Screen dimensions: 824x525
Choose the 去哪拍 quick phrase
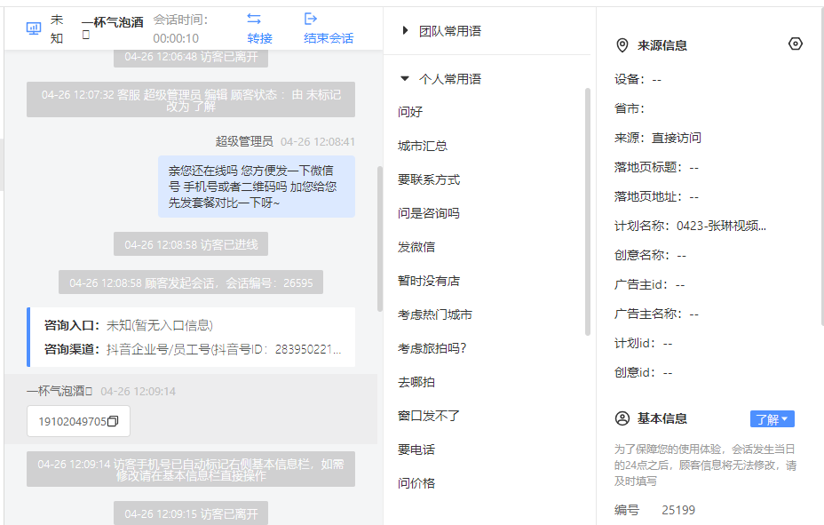click(416, 382)
